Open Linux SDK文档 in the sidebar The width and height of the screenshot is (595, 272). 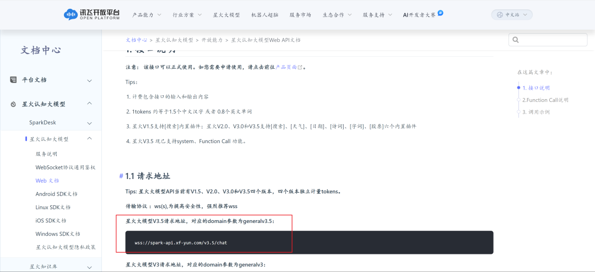(x=53, y=207)
